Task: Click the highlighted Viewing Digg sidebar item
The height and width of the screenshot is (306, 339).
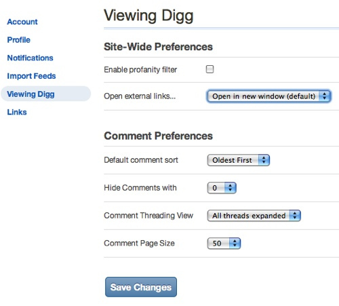Action: 46,94
